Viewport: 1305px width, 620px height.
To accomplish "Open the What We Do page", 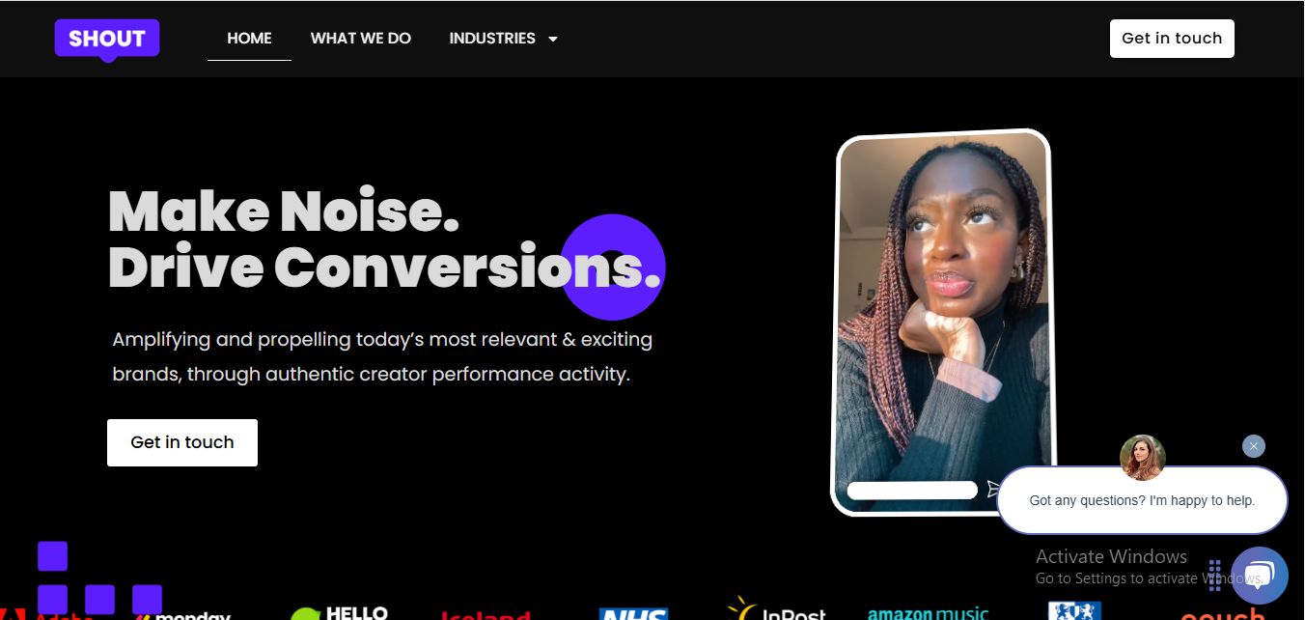I will [x=360, y=39].
